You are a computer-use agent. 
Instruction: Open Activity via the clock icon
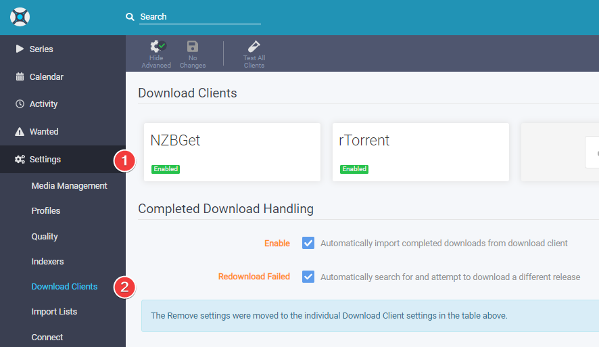click(x=20, y=104)
